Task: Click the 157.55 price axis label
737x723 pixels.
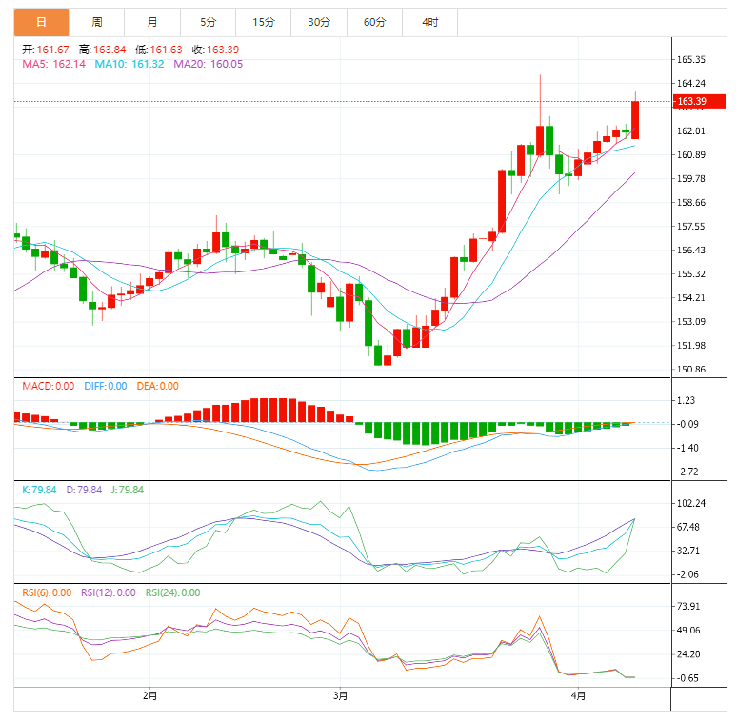Action: coord(691,226)
